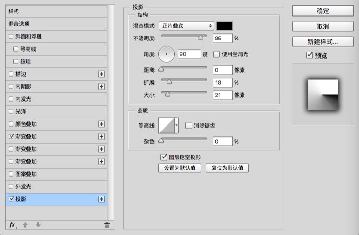Screen dimensions: 359x235
Task: Click the 确定 button
Action: tap(323, 11)
